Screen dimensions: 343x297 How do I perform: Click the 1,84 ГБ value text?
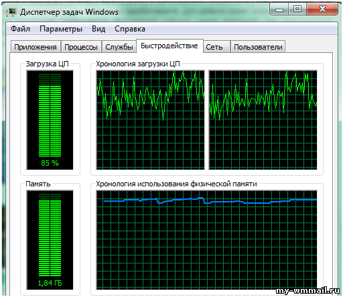50,283
